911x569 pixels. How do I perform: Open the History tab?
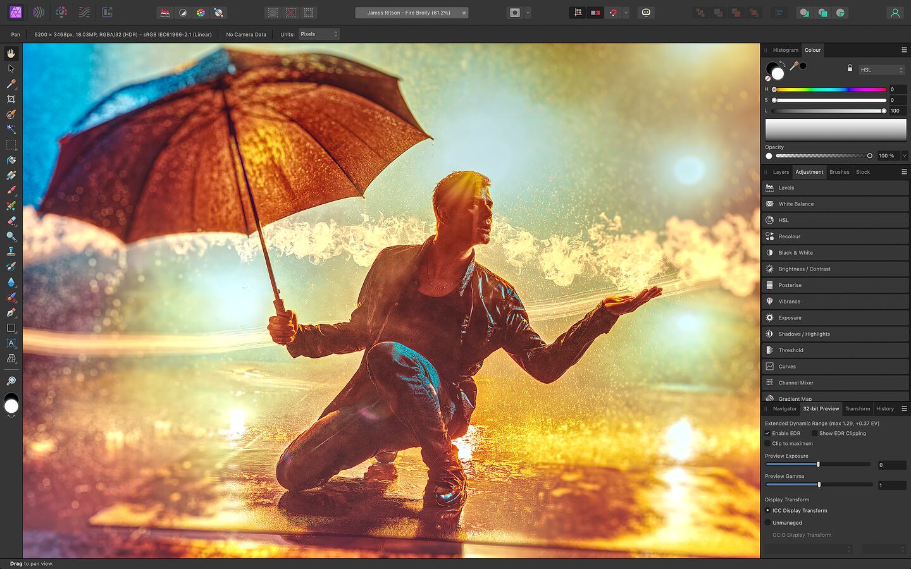885,409
